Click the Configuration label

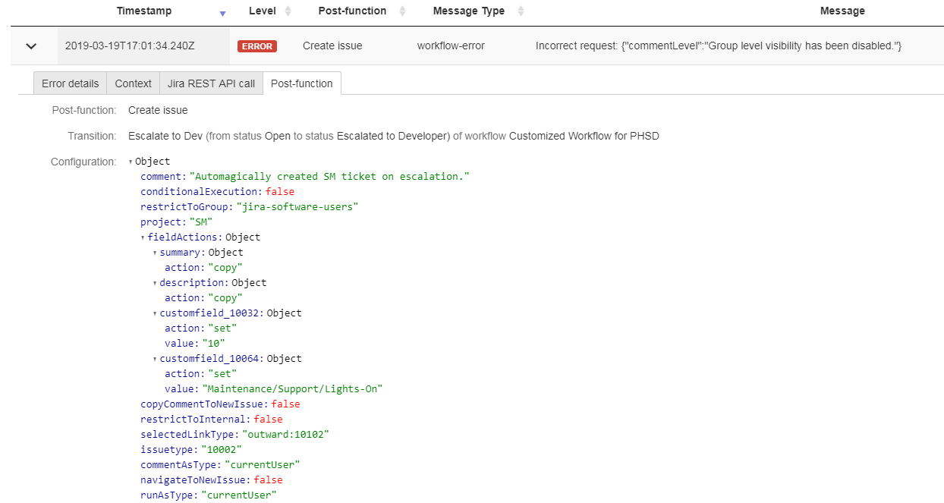pyautogui.click(x=83, y=162)
